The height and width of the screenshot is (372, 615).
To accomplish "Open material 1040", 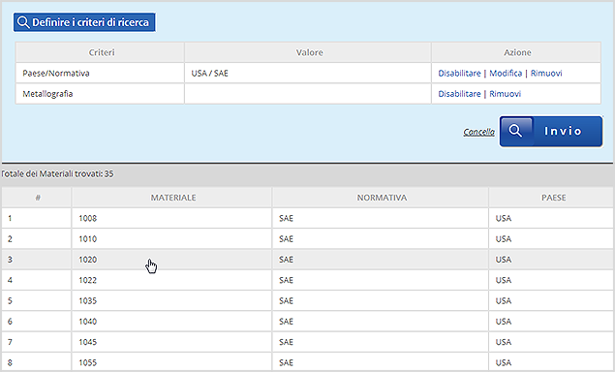I will point(87,322).
